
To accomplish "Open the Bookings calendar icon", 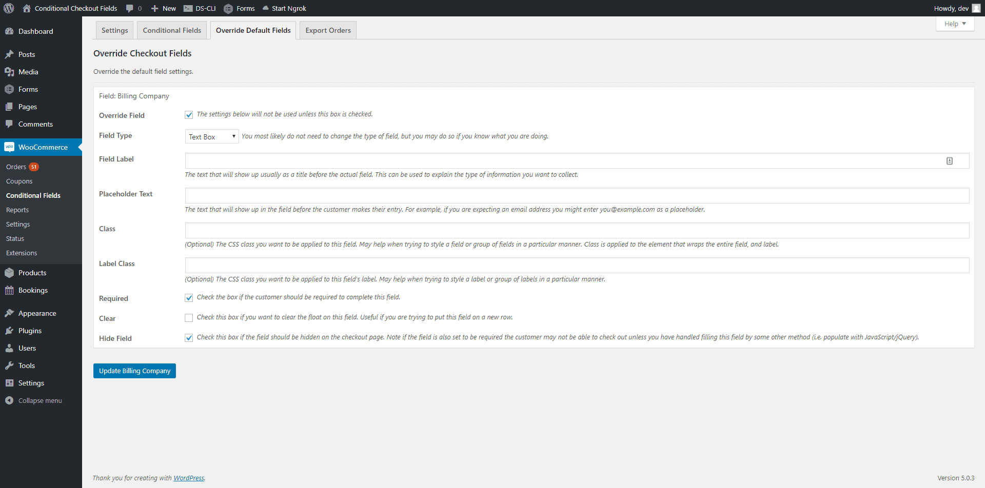I will [9, 290].
